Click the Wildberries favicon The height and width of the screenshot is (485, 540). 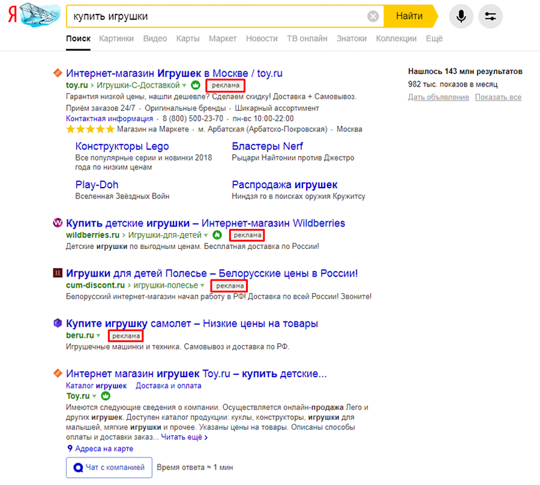pos(58,222)
